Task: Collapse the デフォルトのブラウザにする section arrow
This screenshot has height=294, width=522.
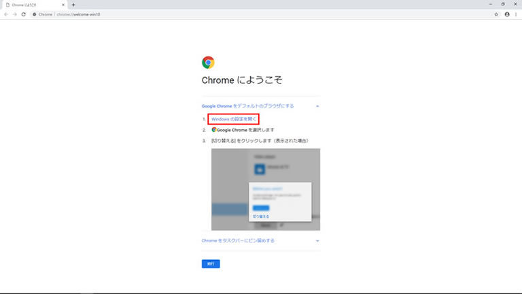Action: click(x=317, y=106)
